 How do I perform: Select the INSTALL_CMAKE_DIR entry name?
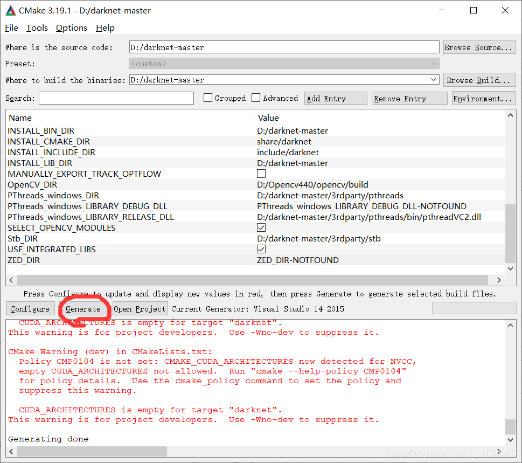tap(48, 142)
